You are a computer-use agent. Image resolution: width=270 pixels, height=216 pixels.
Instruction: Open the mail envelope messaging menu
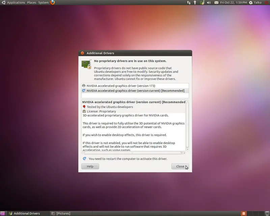[216, 3]
